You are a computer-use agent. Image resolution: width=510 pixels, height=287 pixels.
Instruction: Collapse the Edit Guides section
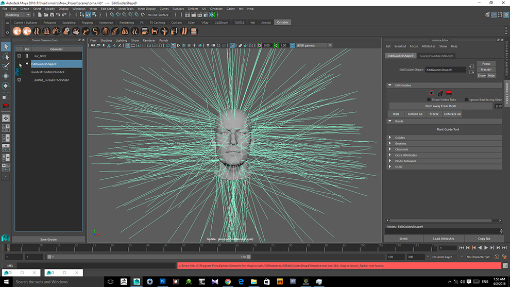(390, 85)
